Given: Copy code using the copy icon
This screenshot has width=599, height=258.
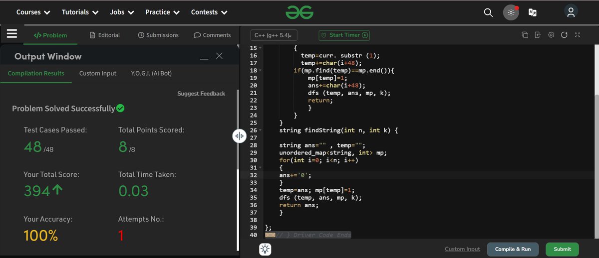Looking at the screenshot, I should (525, 35).
